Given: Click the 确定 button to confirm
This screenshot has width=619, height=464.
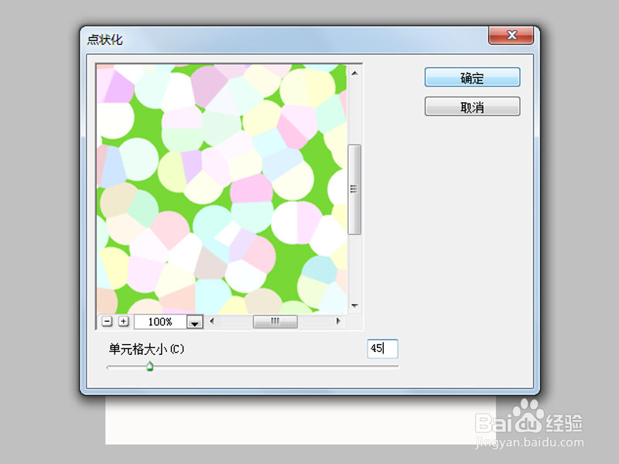Looking at the screenshot, I should click(472, 77).
